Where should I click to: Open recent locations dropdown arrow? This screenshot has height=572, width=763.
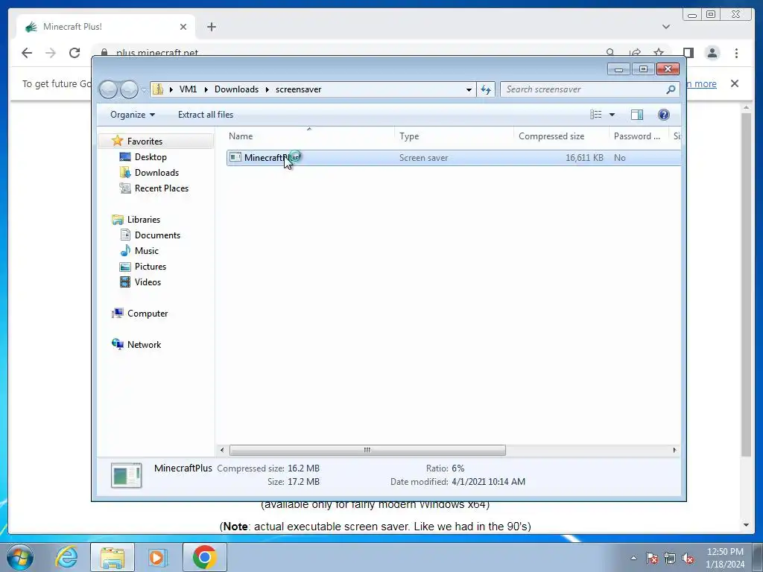coord(144,90)
